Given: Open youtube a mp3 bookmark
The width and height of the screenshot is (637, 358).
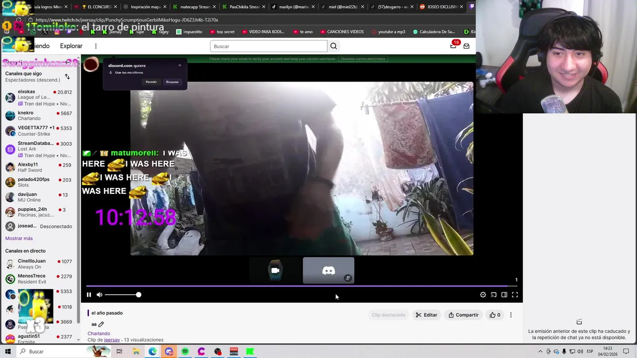Looking at the screenshot, I should pos(388,32).
